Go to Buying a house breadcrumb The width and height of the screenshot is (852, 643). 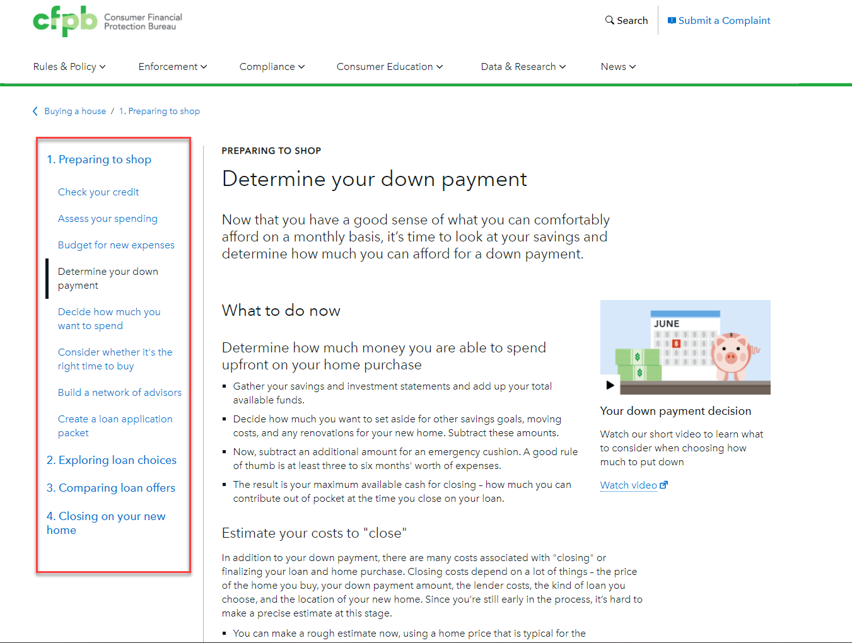[75, 111]
